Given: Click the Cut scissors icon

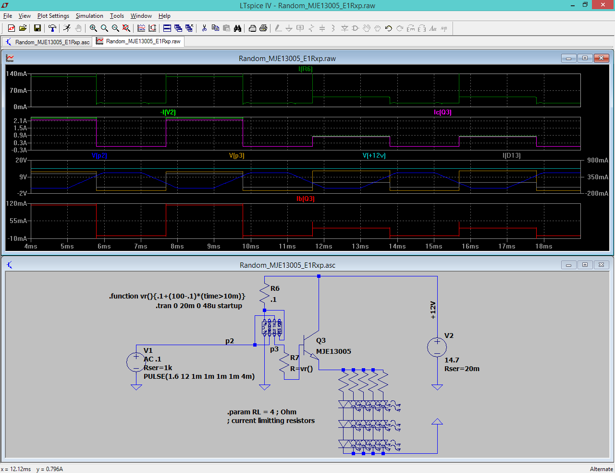Looking at the screenshot, I should coord(204,28).
